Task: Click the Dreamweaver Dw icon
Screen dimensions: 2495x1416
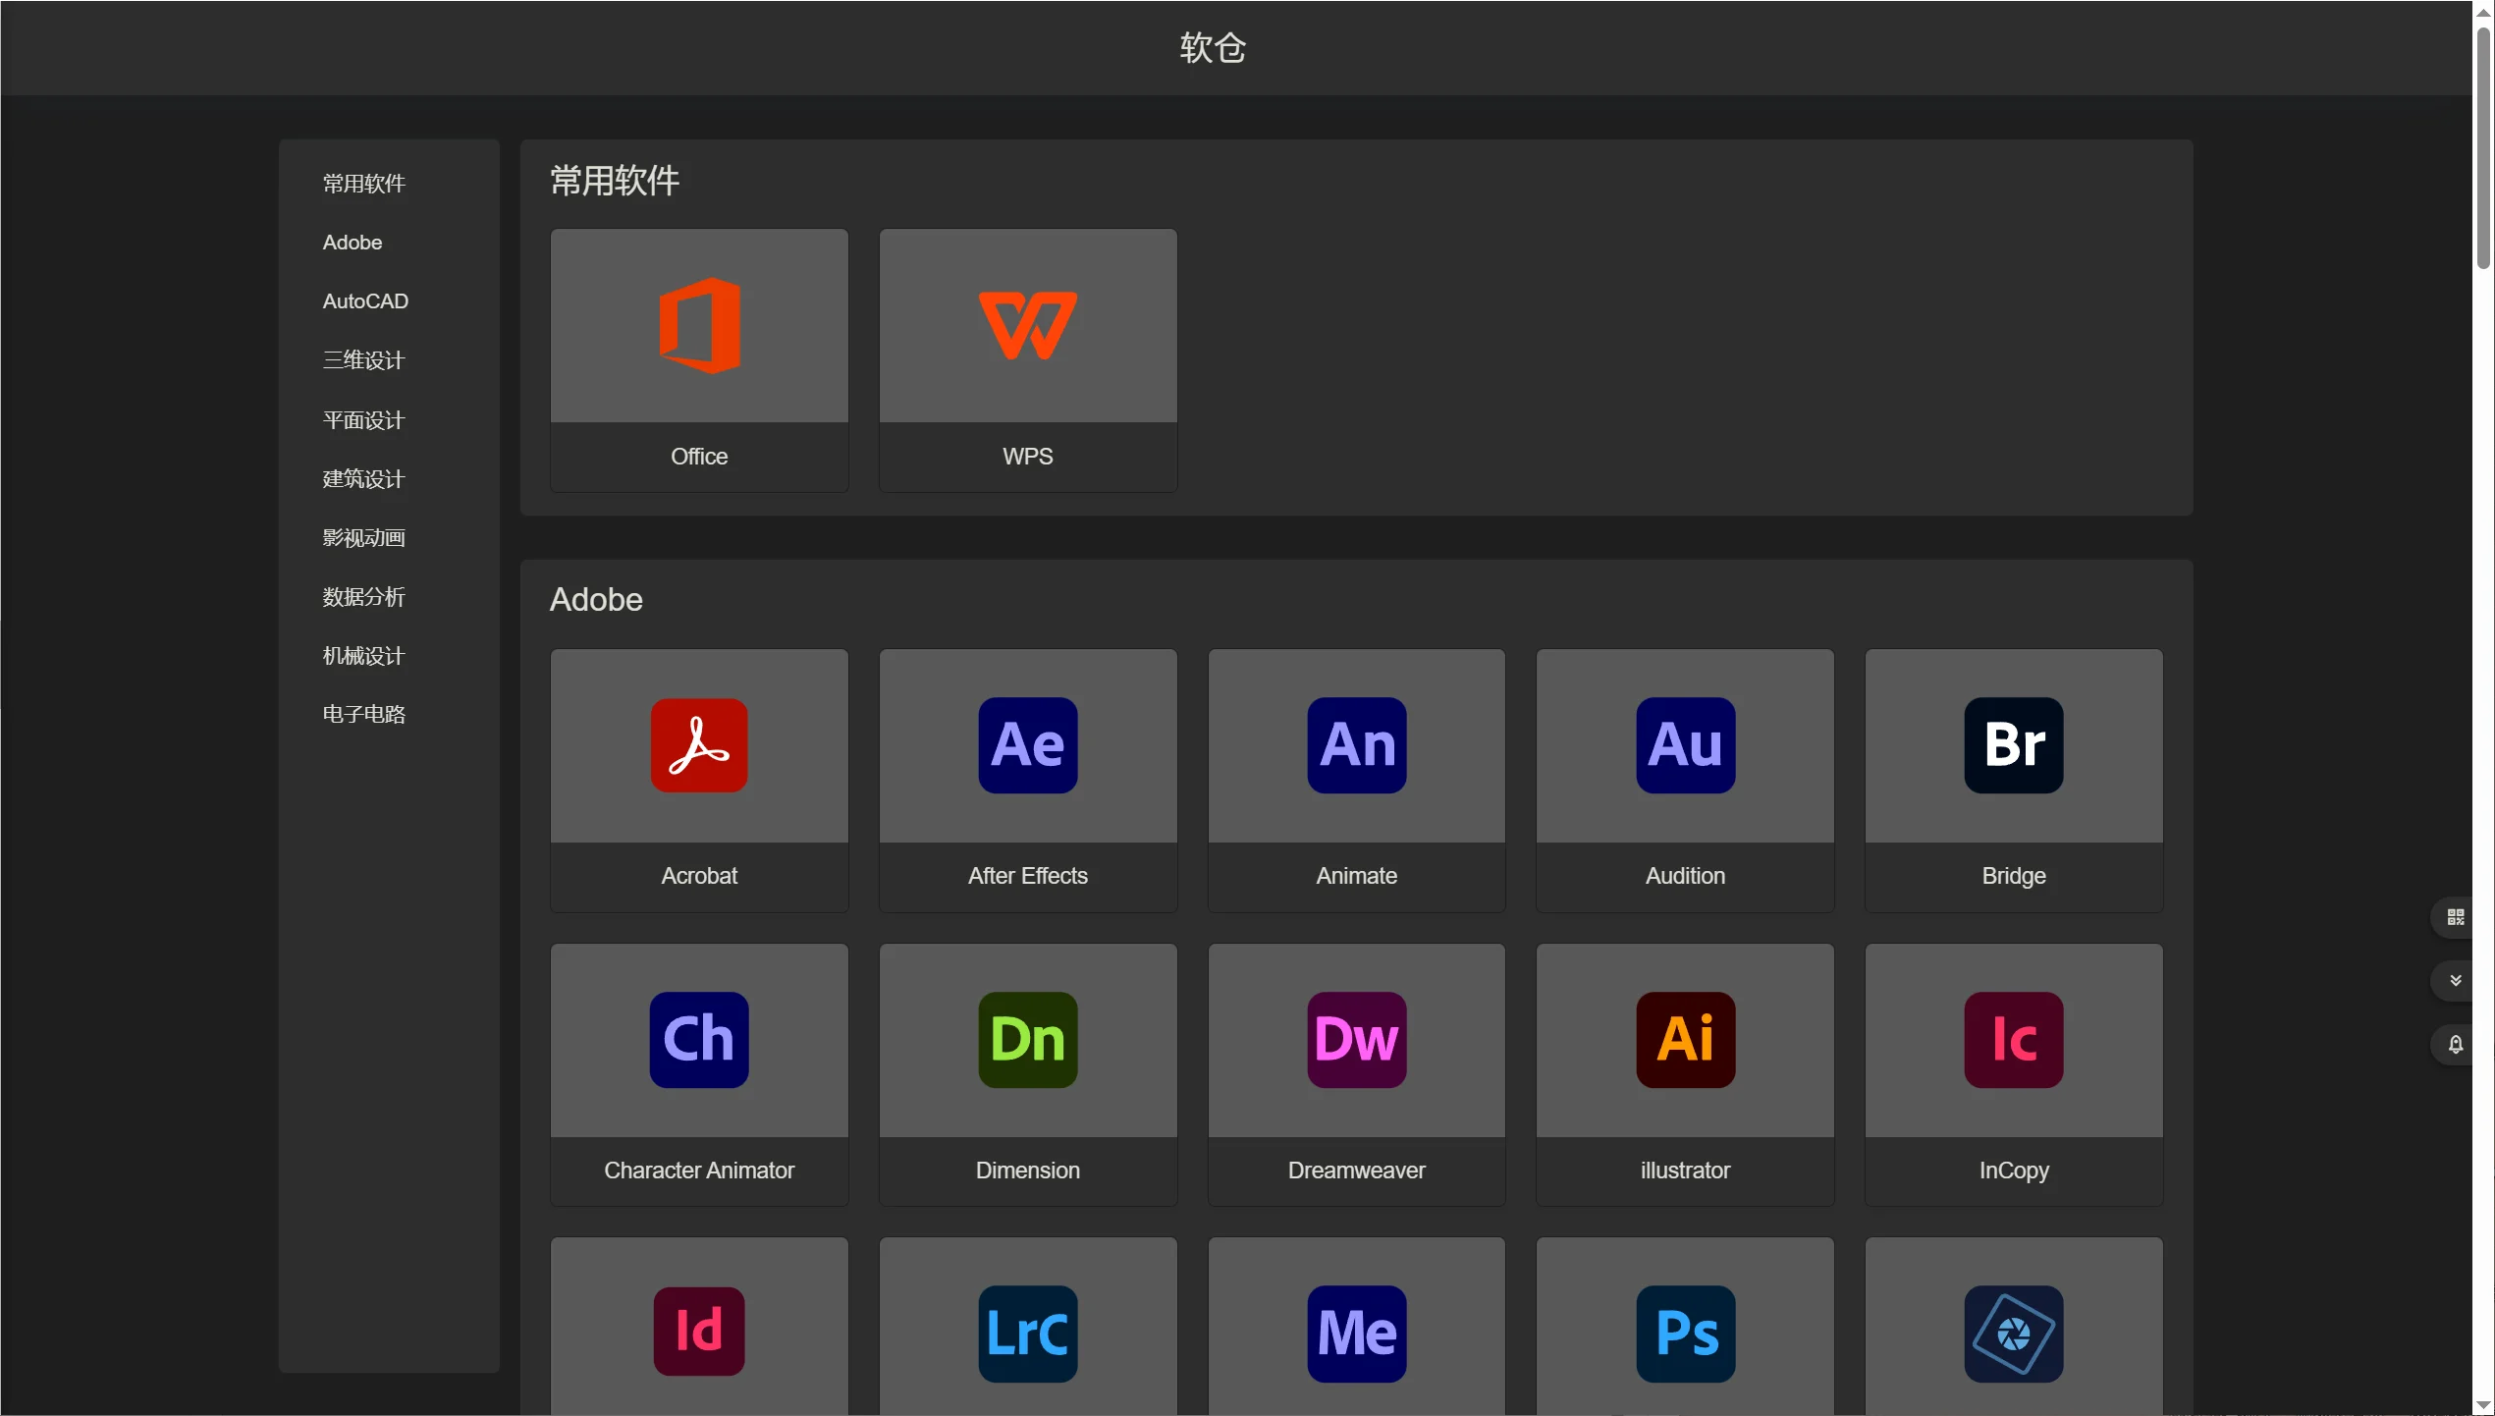Action: point(1357,1040)
